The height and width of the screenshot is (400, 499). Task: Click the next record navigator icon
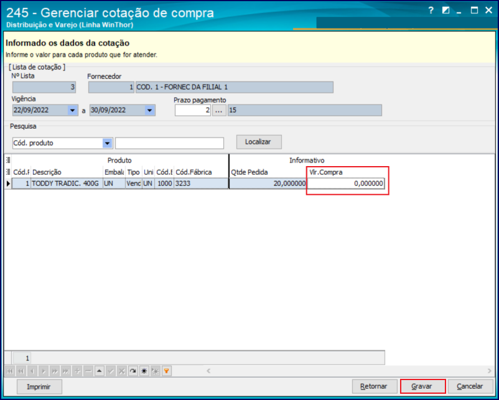(44, 371)
